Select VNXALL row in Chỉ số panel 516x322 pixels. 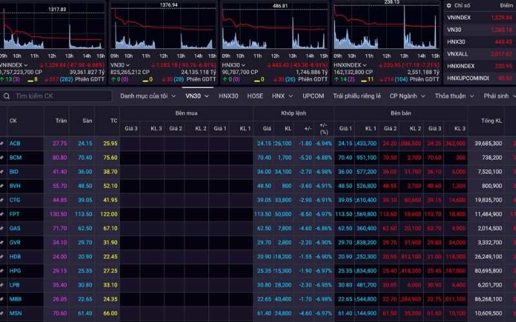coord(480,54)
